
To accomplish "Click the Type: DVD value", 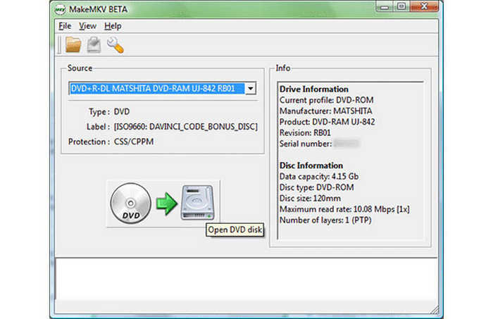I will (122, 111).
